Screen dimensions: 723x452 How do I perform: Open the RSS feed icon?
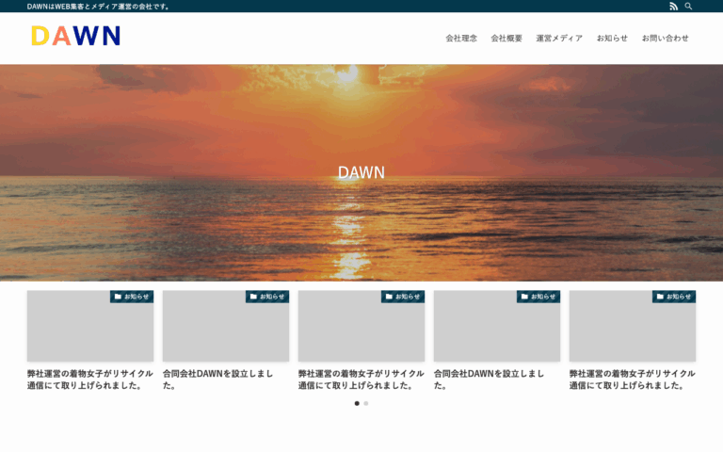pos(674,7)
